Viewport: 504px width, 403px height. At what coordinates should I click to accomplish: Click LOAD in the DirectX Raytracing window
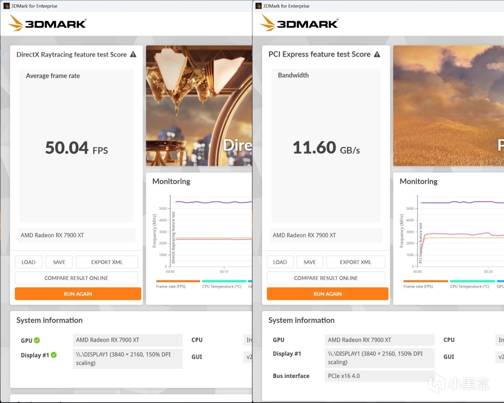tap(29, 262)
